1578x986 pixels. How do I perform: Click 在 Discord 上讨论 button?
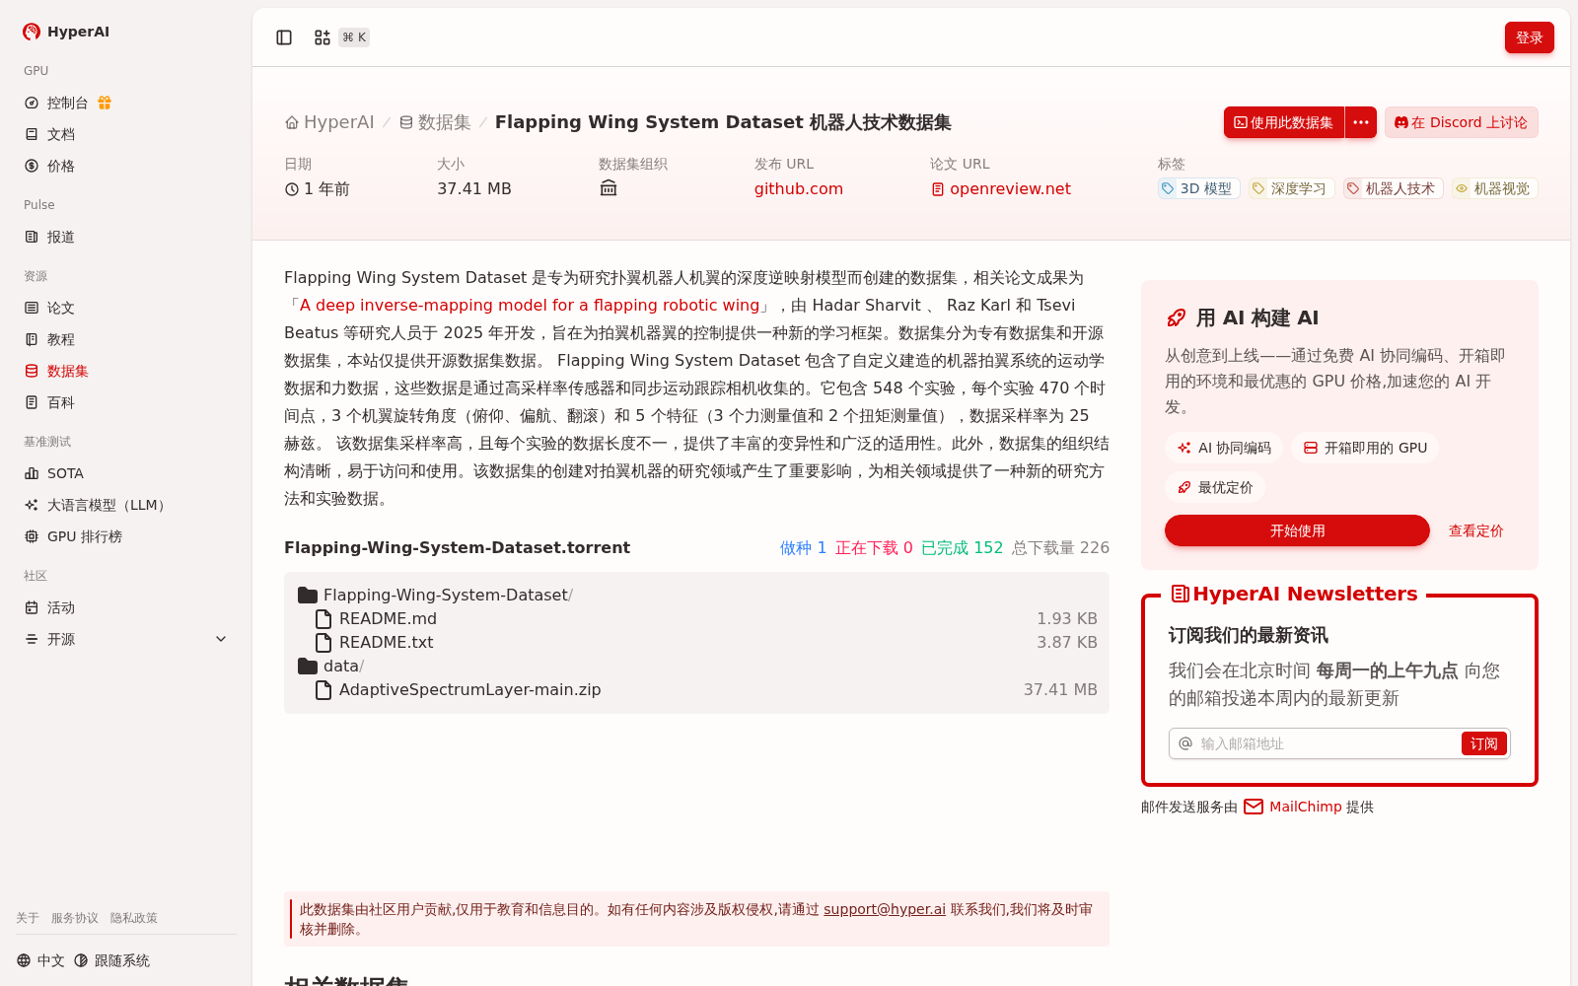point(1461,122)
